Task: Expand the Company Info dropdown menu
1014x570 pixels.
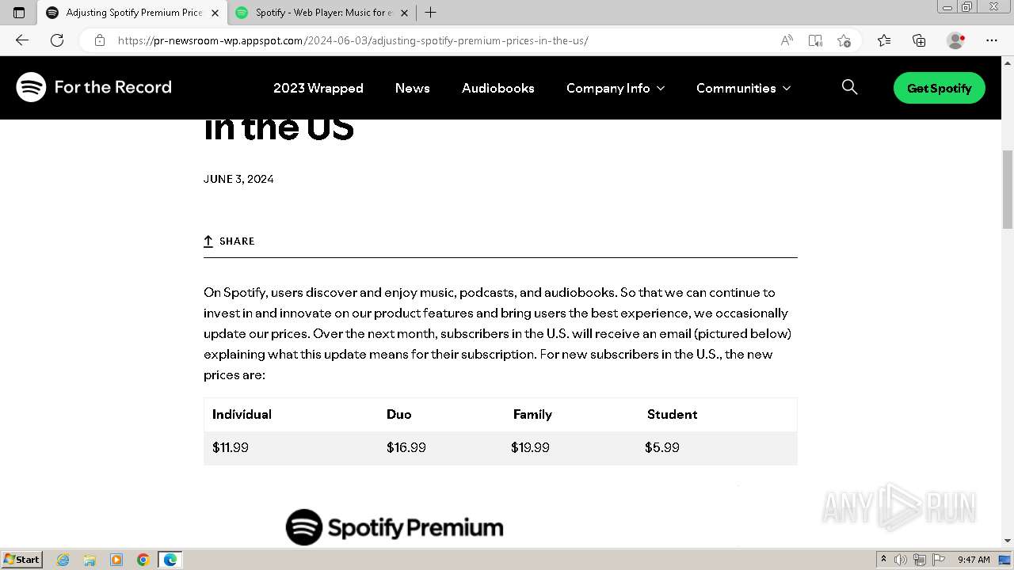Action: (x=615, y=88)
